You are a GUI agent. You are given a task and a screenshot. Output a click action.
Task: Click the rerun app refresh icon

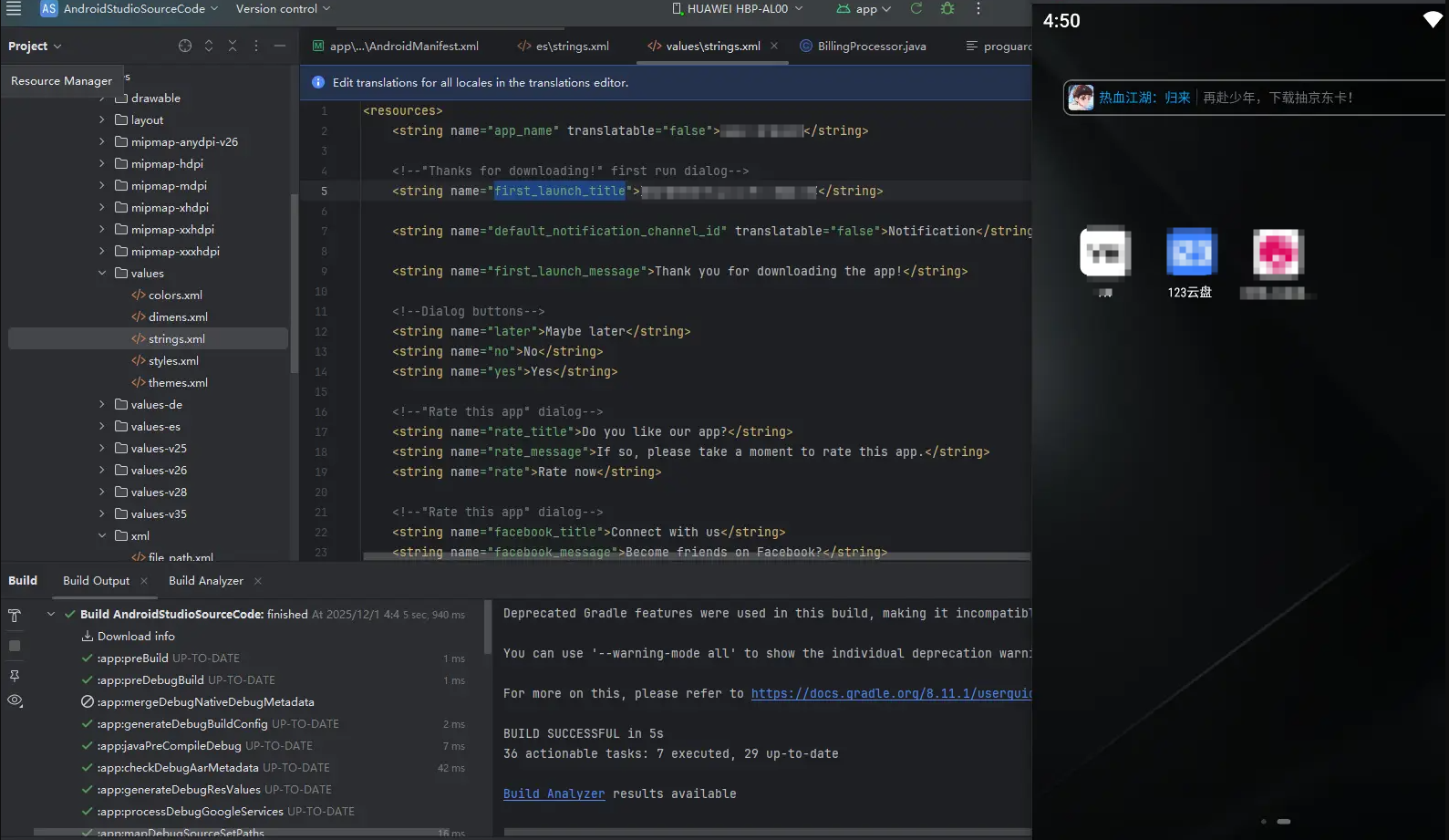pyautogui.click(x=916, y=9)
